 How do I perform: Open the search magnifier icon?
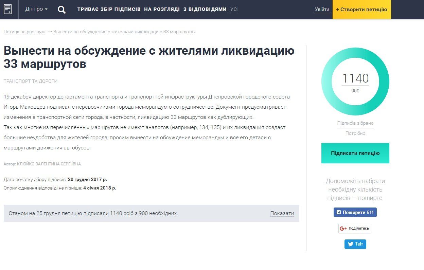(x=61, y=10)
